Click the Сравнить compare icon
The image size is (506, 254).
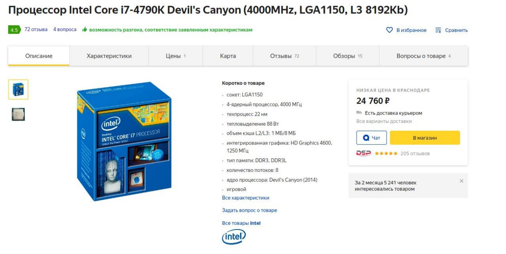438,30
